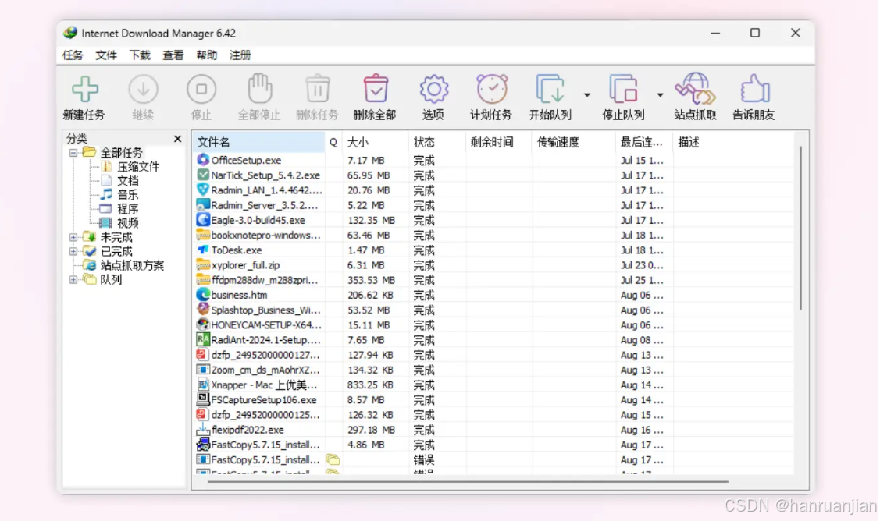880x521 pixels.
Task: Open Options (选项) gear icon
Action: (434, 89)
